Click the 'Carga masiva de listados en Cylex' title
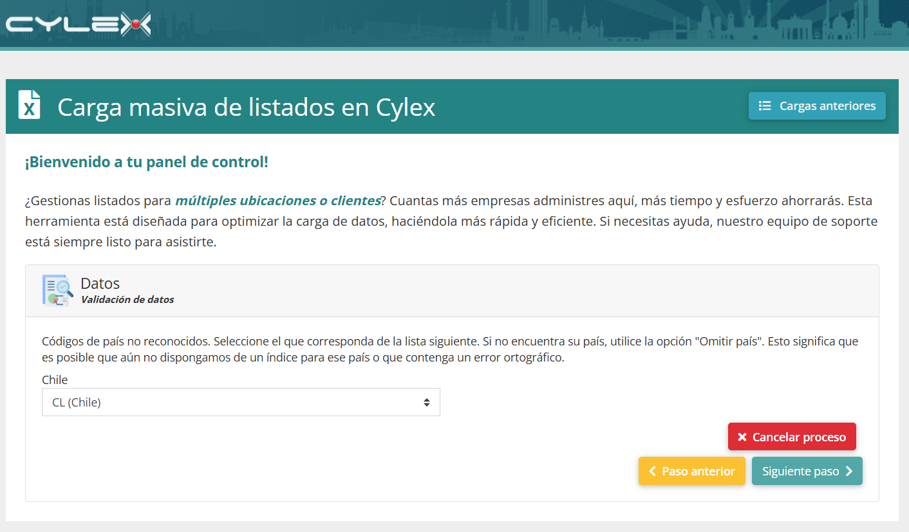The width and height of the screenshot is (909, 532). (x=247, y=107)
